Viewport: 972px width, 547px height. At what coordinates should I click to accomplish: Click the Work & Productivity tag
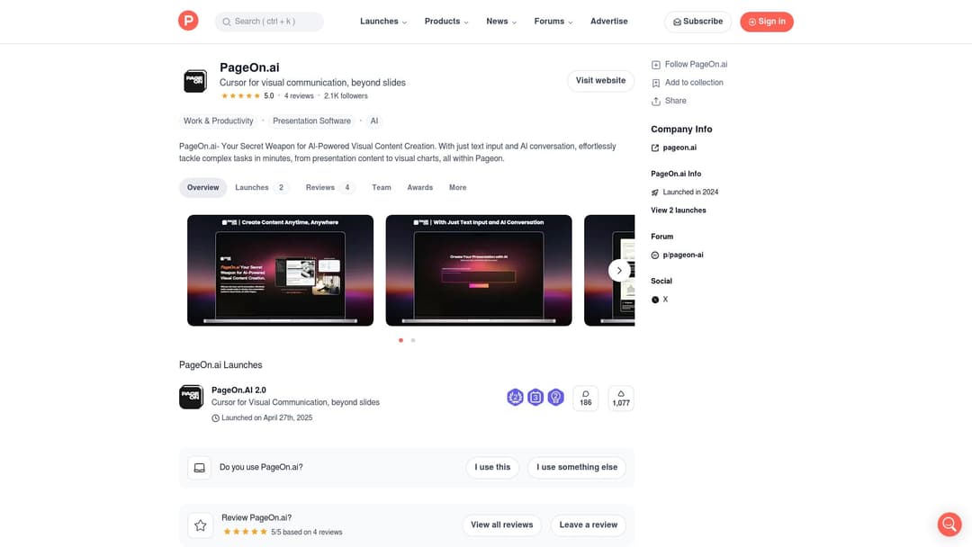point(218,121)
